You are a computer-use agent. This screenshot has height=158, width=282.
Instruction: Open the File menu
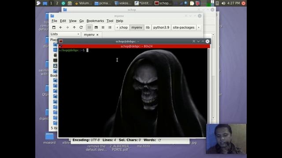54,21
